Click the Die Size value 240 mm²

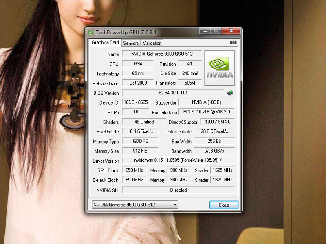coord(190,74)
